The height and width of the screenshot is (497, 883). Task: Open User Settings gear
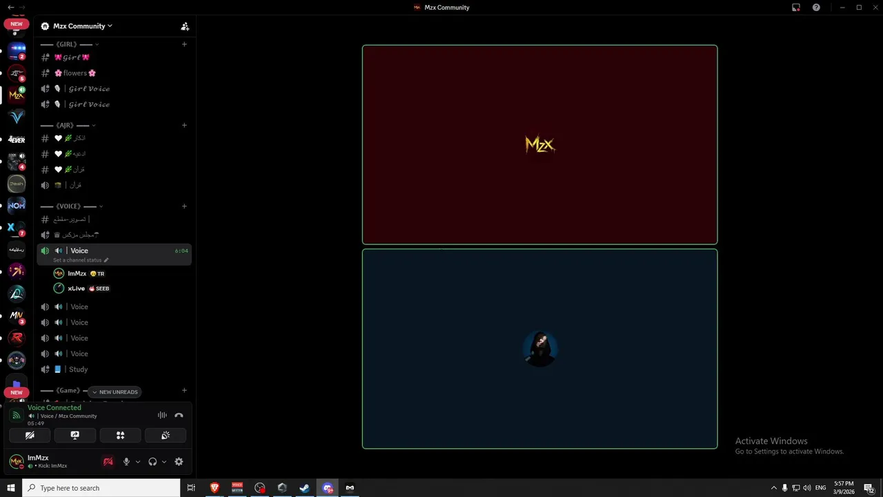click(x=179, y=462)
